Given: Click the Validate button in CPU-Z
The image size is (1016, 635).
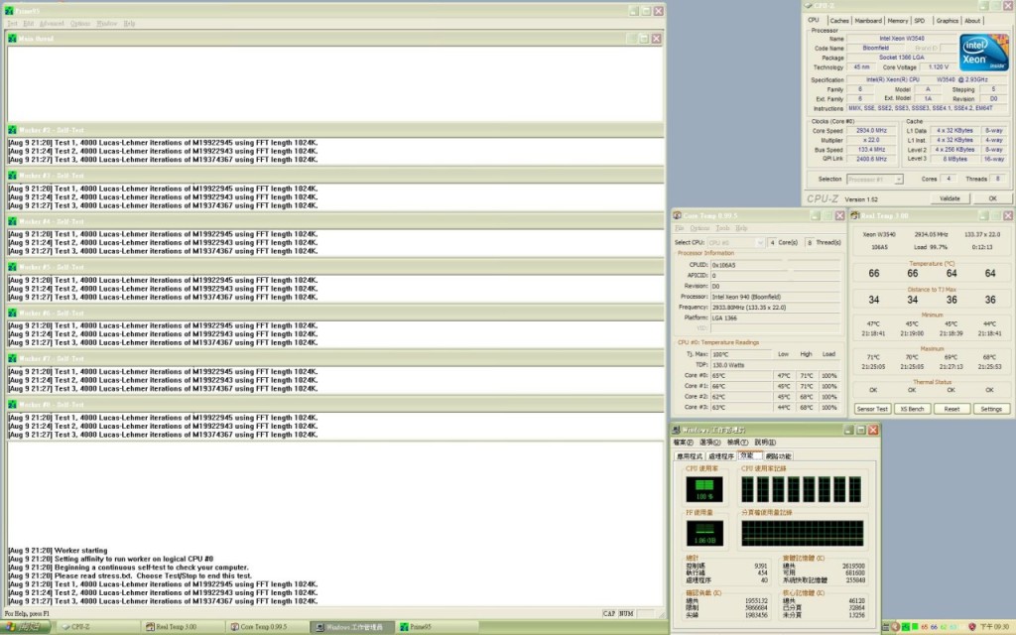Looking at the screenshot, I should coord(950,198).
